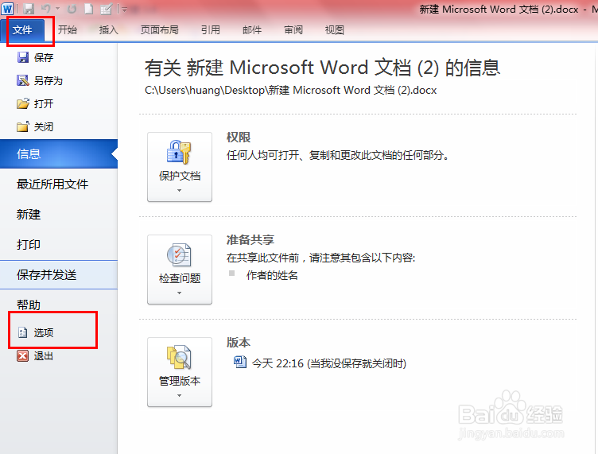The height and width of the screenshot is (454, 598).
Task: Open the 邮件 (Mailings) ribbon tab
Action: click(252, 29)
